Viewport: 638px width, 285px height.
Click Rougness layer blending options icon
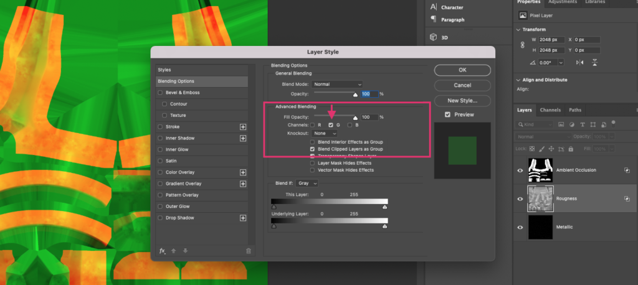[x=627, y=199]
